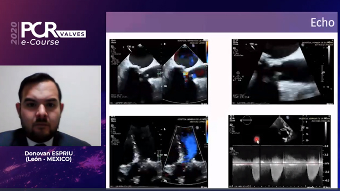The image size is (340, 191).
Task: Click the circular probe angle indicator icon
Action: [247, 120]
